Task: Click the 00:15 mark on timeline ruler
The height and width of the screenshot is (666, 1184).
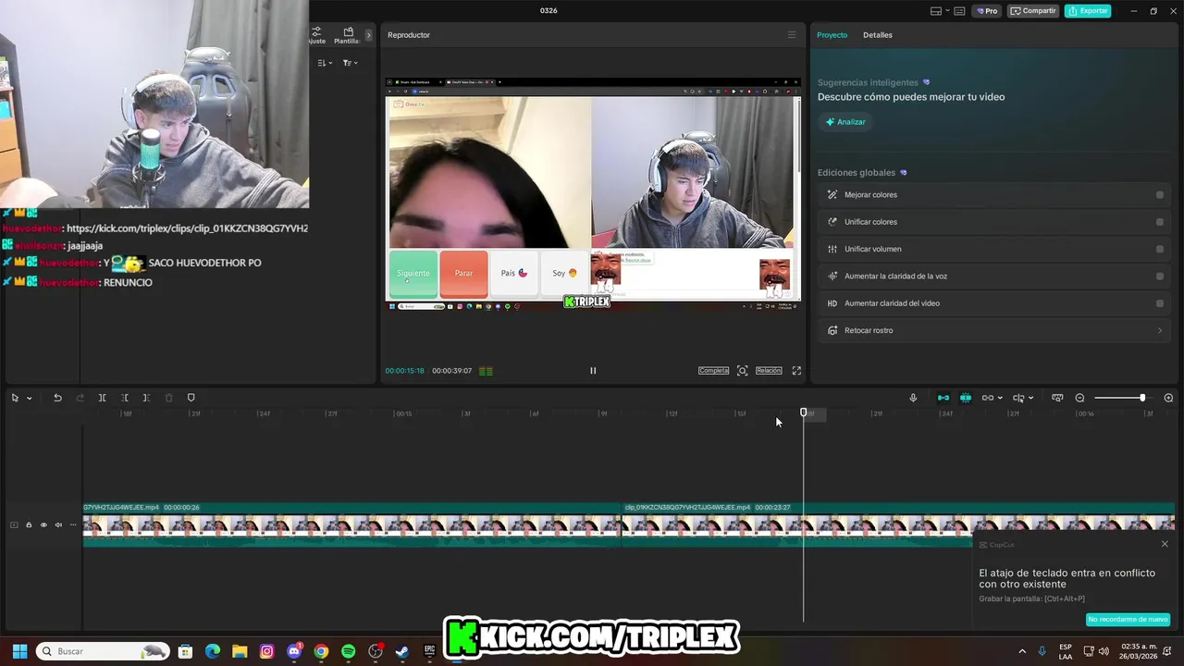Action: [x=403, y=413]
